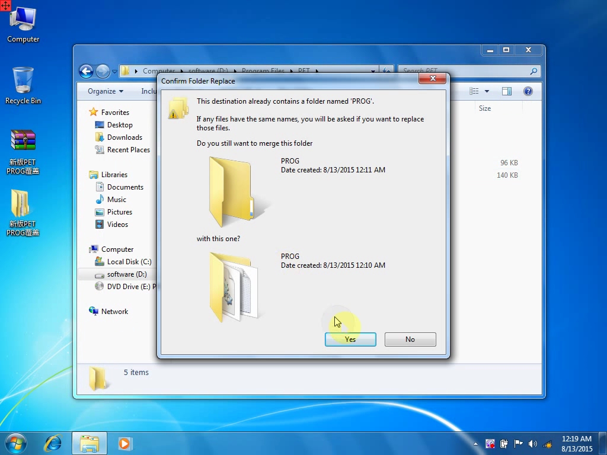Toggle the preview pane button
The height and width of the screenshot is (455, 607).
tap(507, 91)
